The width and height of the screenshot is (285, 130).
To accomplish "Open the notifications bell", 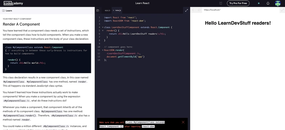I will tap(268, 3).
